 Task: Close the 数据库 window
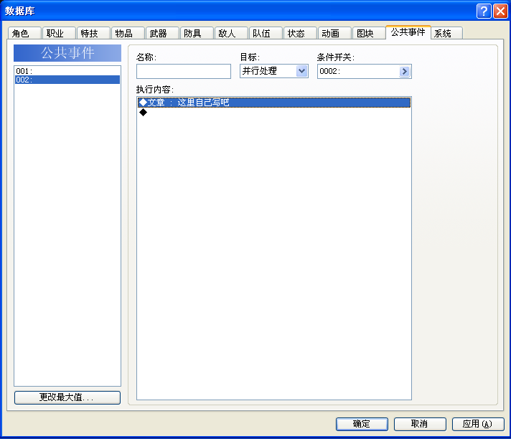coord(500,11)
